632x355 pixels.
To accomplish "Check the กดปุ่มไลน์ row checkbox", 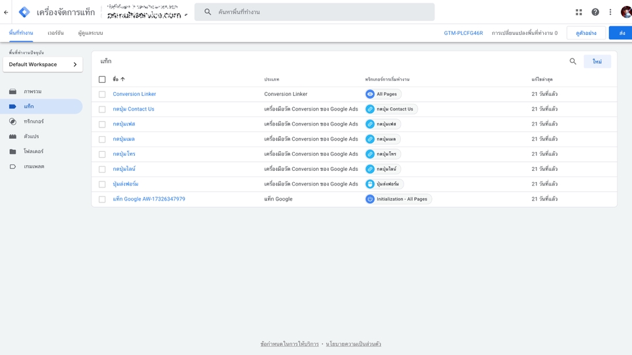I will tap(102, 169).
